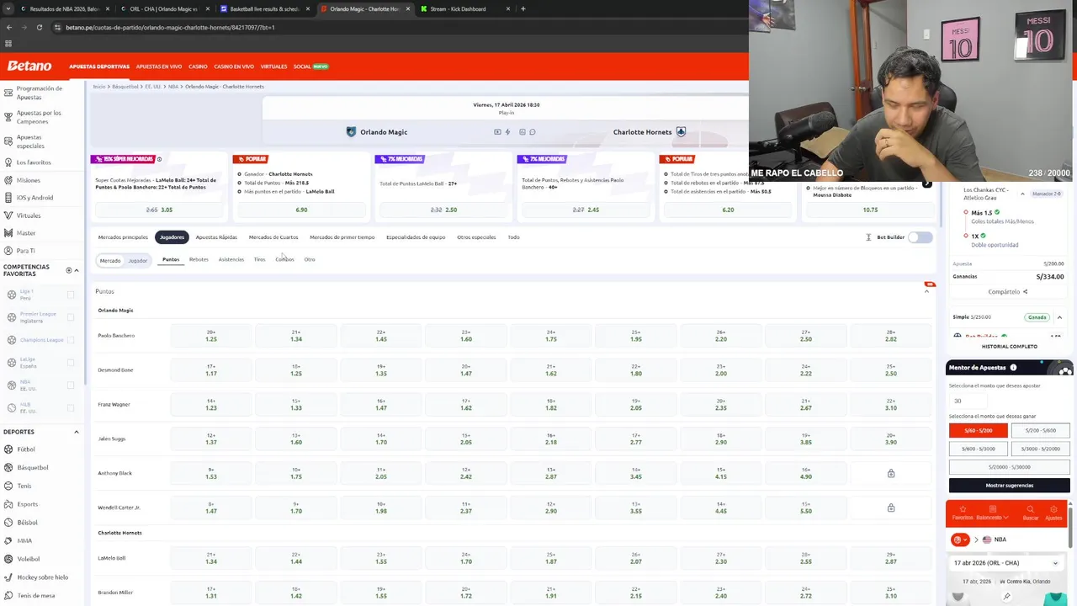
Task: Open the Master sidebar icon
Action: coord(8,233)
